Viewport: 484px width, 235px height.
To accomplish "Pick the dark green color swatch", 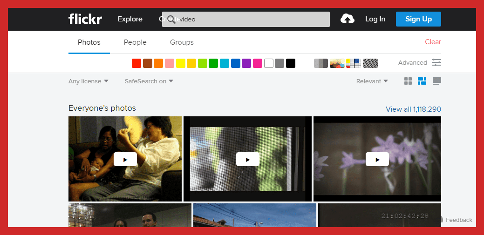I will tap(213, 63).
